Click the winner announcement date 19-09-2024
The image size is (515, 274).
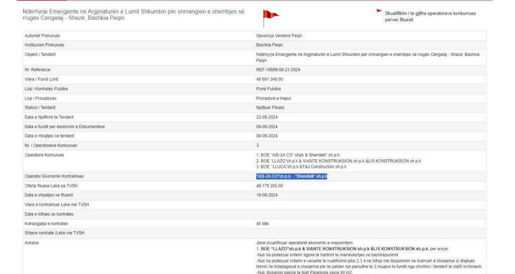(267, 195)
